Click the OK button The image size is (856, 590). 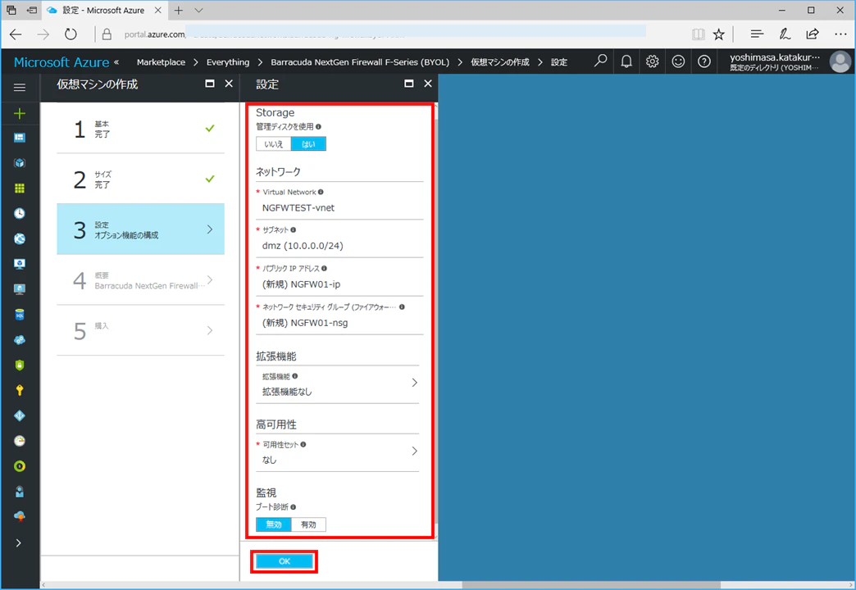(285, 561)
